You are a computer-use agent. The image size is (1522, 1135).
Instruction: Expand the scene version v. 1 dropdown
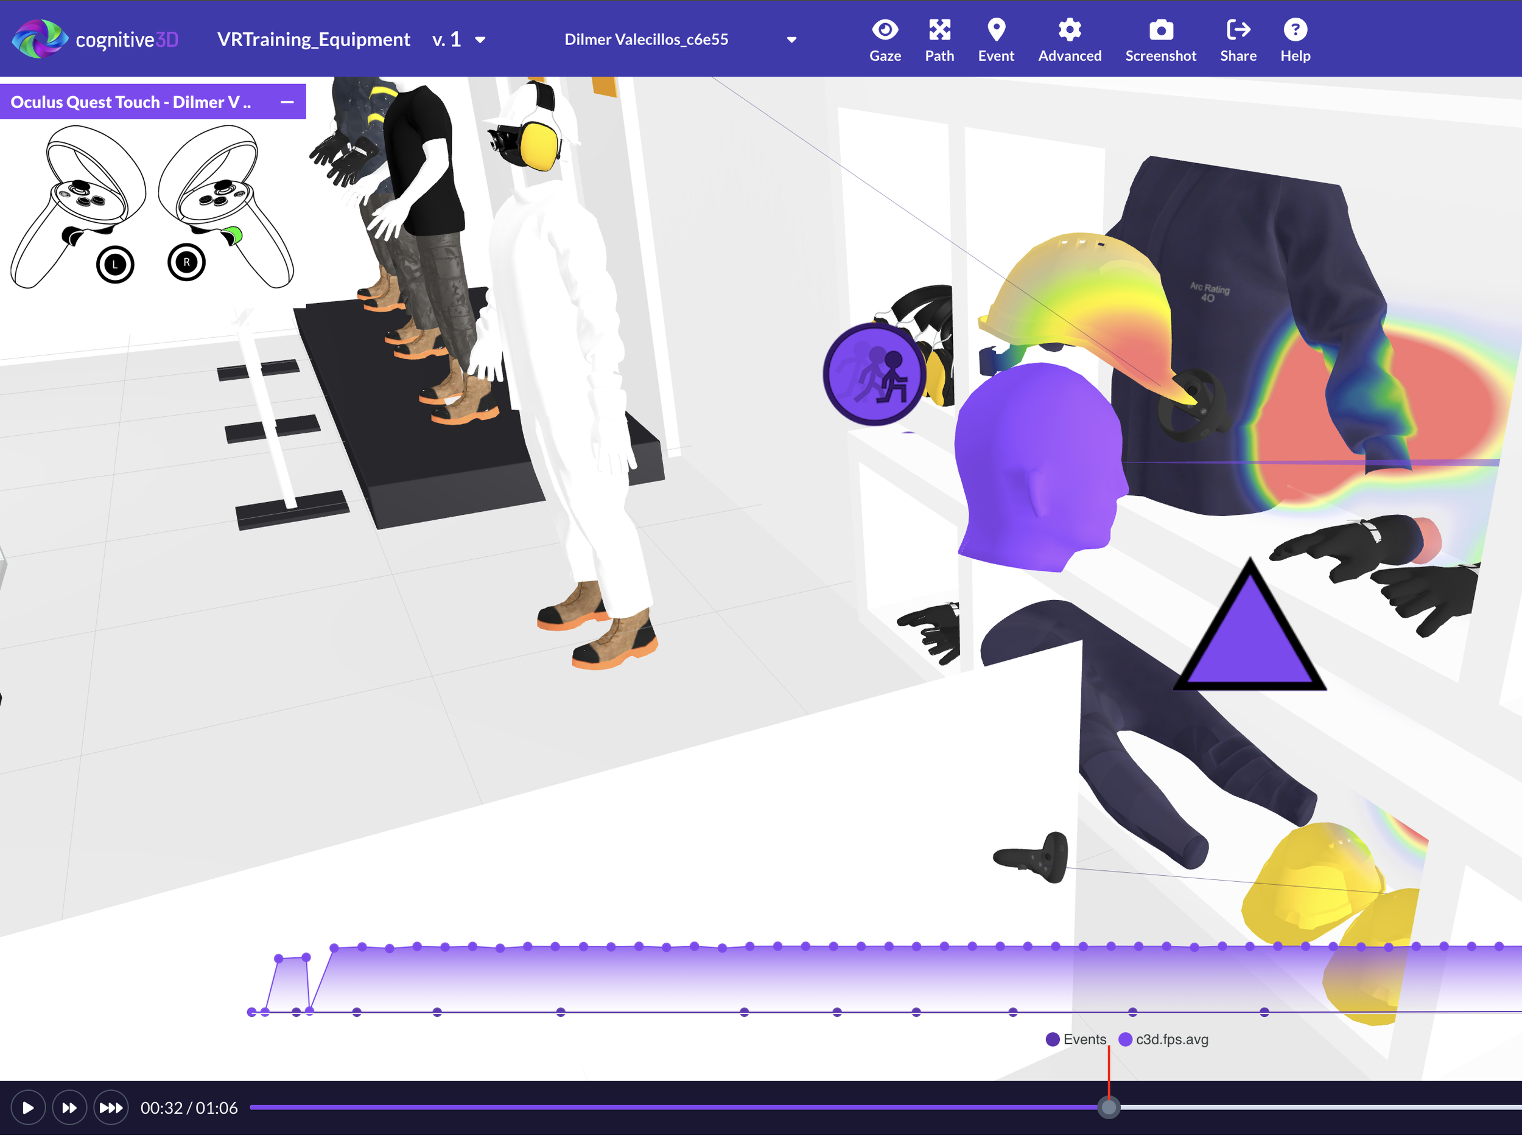point(480,40)
